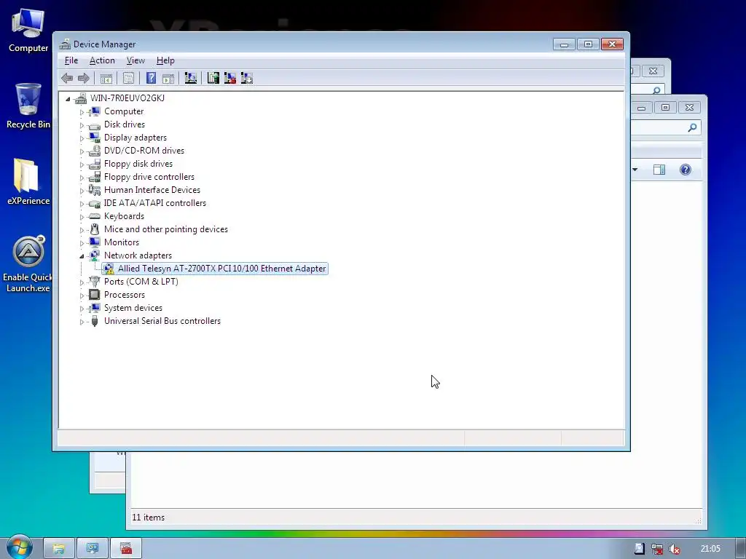Select Ports (COM & LPT) in the tree
The image size is (746, 559).
(141, 282)
